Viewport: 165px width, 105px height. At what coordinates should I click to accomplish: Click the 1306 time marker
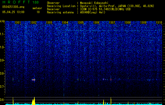point(96,22)
